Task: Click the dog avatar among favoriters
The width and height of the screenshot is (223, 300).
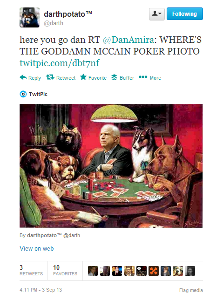Action: pos(178,271)
